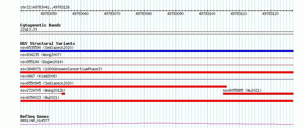Click the chr22:49783041..49783126 region label
Image resolution: width=303 pixels, height=128 pixels.
tap(45, 7)
